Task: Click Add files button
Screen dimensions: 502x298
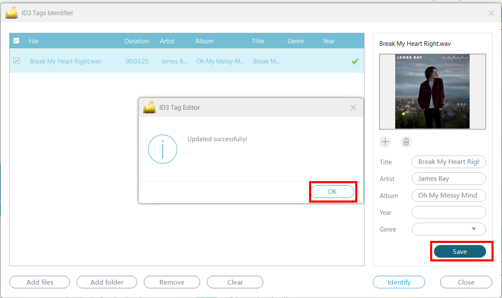Action: (40, 282)
